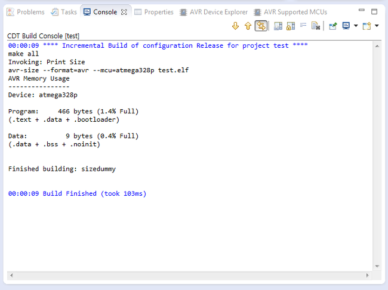Screen dimensions: 388x290
Task: Click horizontal scrollbar right arrow
Action: click(x=368, y=275)
